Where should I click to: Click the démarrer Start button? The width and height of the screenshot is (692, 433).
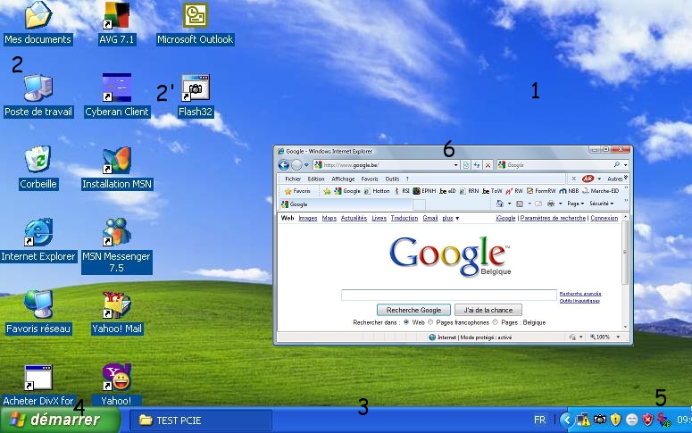(x=60, y=420)
